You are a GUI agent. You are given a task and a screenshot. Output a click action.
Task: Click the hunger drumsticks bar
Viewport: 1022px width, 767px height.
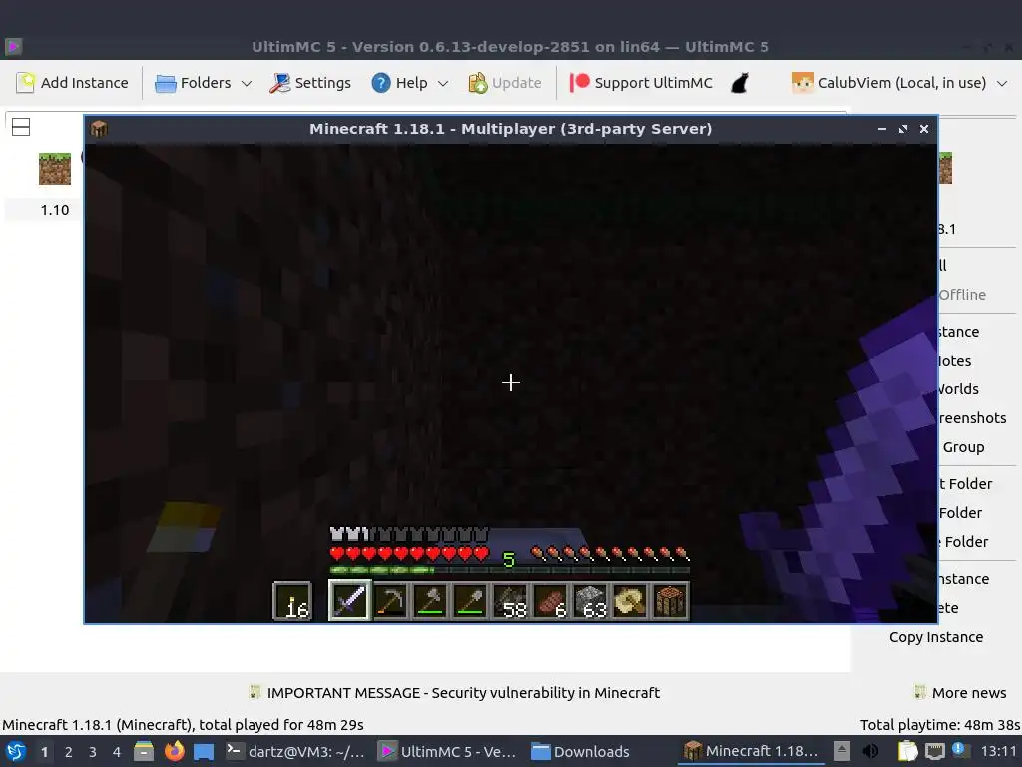click(610, 554)
